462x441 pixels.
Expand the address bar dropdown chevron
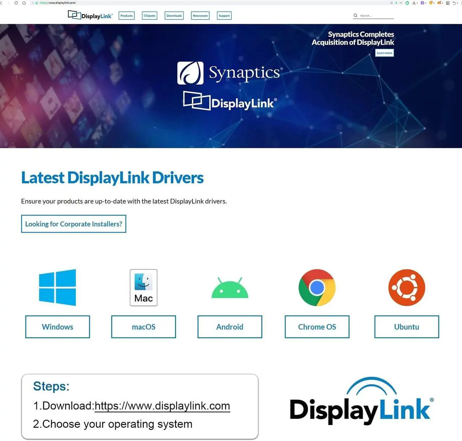(401, 3)
